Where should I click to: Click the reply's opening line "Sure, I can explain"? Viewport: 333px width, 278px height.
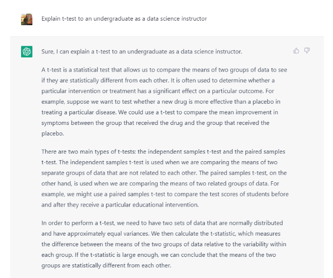[142, 52]
